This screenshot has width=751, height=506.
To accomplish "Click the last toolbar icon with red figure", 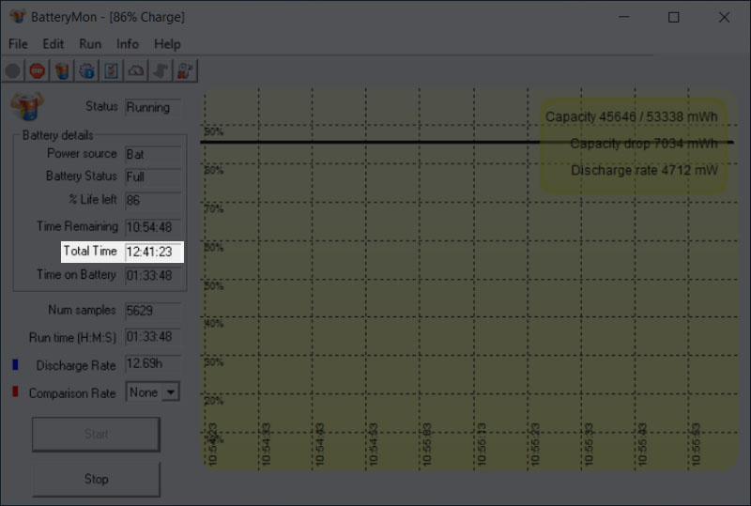I will [185, 71].
